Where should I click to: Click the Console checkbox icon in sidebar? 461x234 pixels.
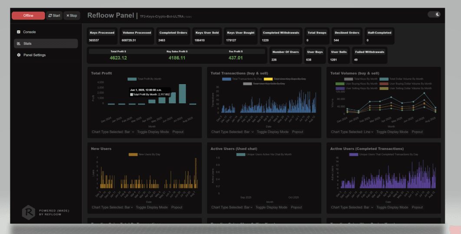coord(19,32)
